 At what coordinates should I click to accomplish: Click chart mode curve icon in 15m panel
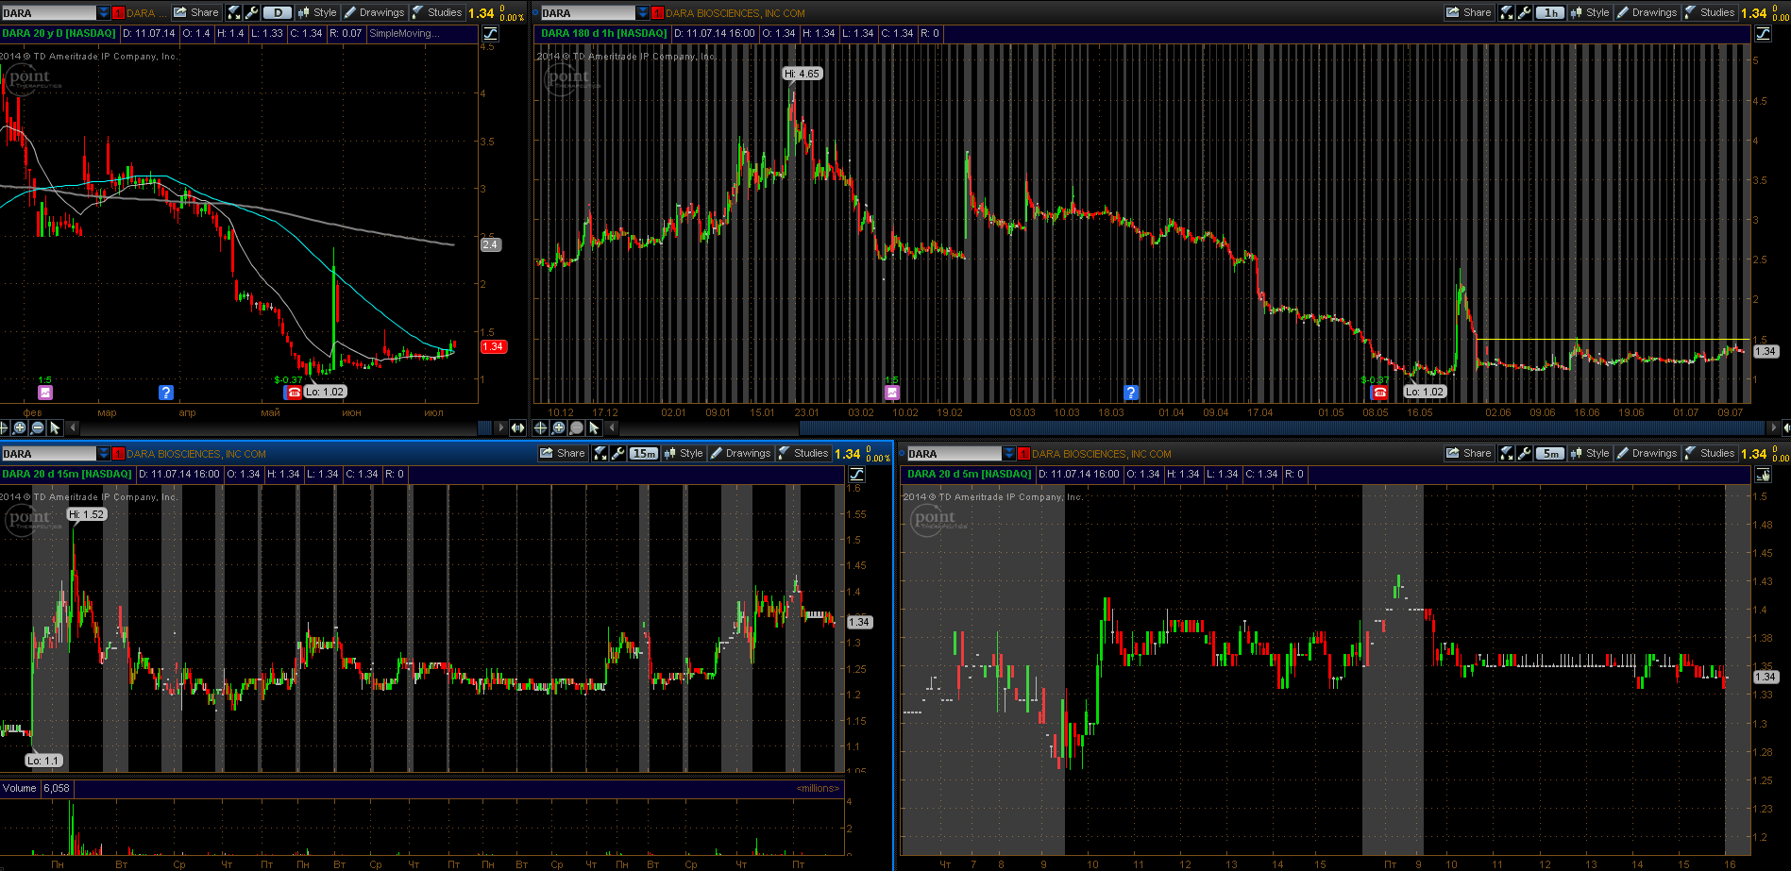[856, 474]
